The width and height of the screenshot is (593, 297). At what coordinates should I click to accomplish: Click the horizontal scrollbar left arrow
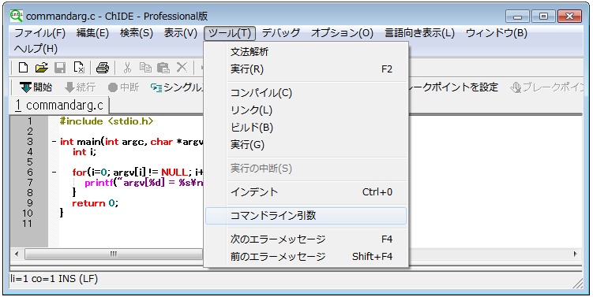click(17, 254)
